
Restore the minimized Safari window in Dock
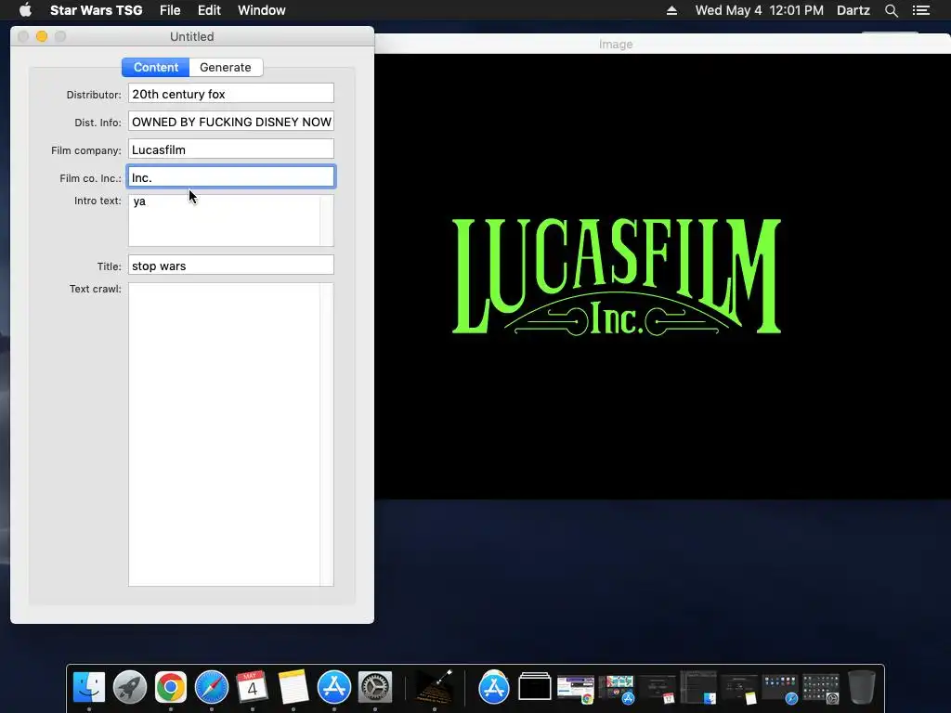pos(780,690)
